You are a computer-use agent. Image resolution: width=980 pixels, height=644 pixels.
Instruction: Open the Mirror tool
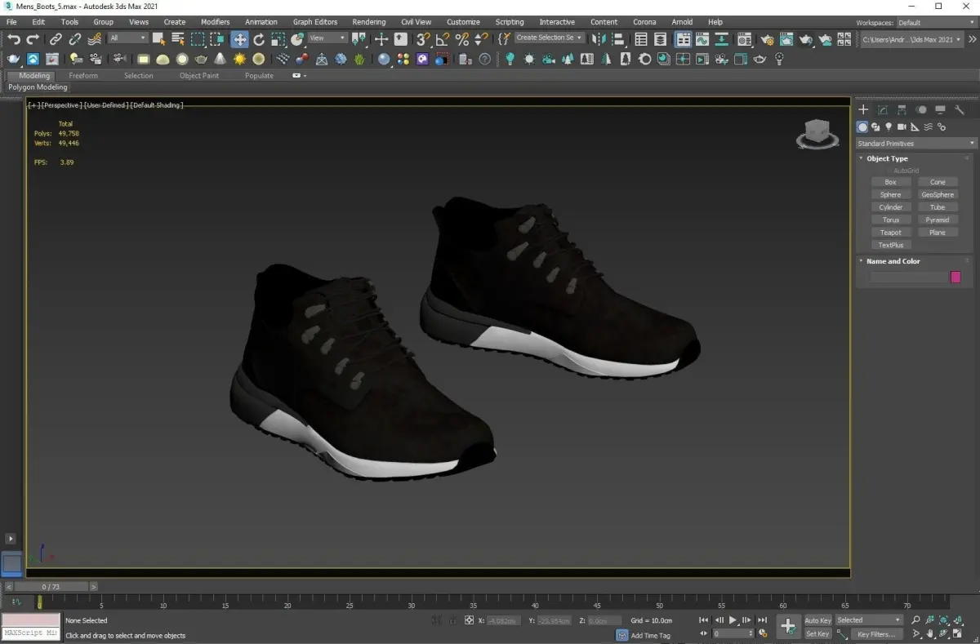click(599, 39)
